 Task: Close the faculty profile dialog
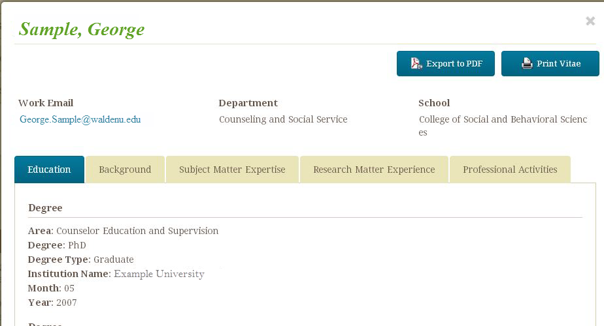pos(590,22)
